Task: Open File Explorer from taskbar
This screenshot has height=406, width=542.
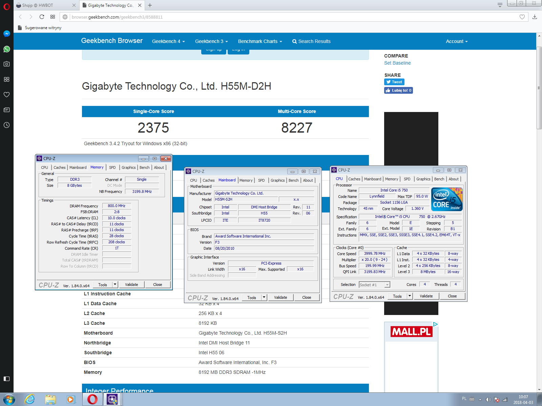Action: pos(50,400)
